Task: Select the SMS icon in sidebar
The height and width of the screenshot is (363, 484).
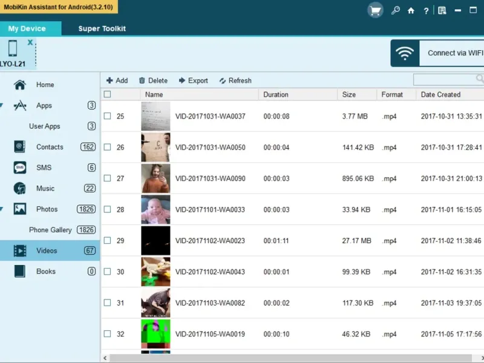Action: [x=19, y=168]
